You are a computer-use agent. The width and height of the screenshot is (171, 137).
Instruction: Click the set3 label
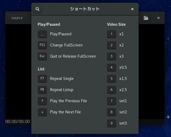tap(123, 123)
